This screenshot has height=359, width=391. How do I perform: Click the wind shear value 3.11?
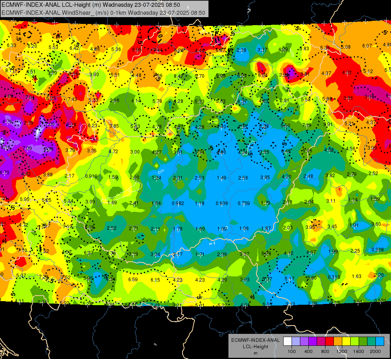click(x=331, y=201)
